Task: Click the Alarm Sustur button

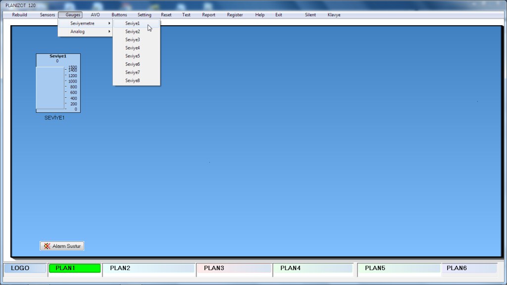Action: point(62,246)
